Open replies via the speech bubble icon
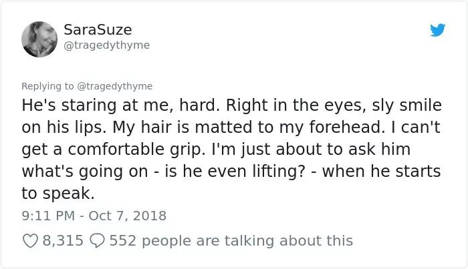468x269 pixels. [98, 241]
